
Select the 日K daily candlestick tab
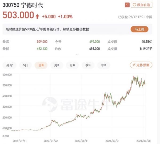pos(41,65)
